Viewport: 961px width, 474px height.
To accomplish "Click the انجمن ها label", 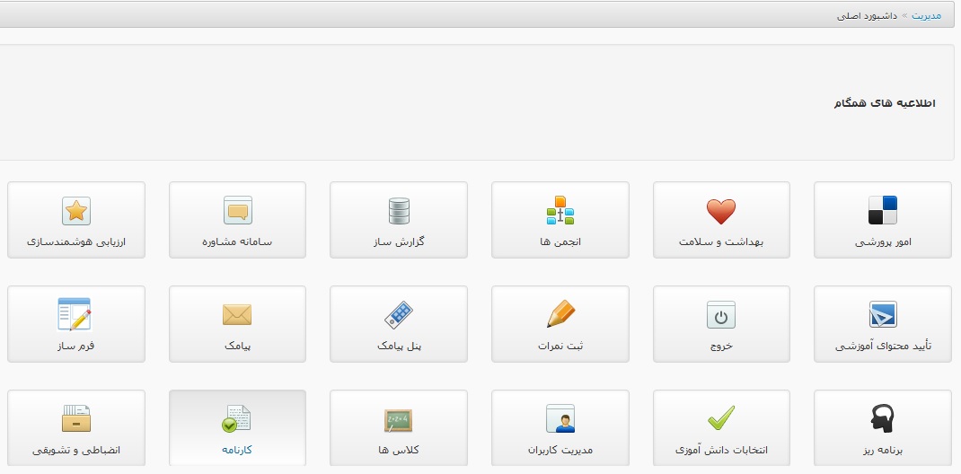I will [560, 241].
